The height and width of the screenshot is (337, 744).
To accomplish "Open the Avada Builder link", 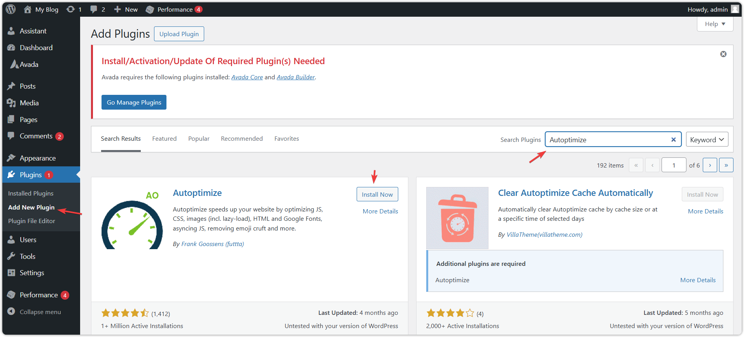I will (x=296, y=77).
